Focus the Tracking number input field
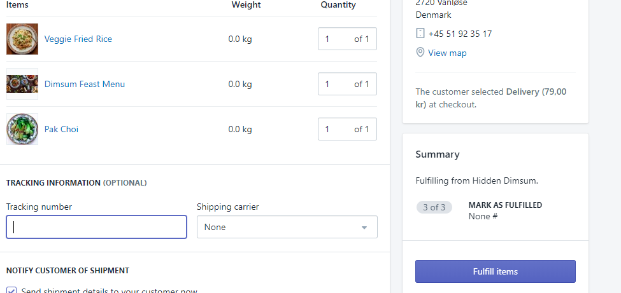Screen dimensions: 621x293 coord(96,227)
